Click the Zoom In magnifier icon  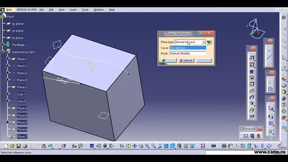(x=147, y=146)
